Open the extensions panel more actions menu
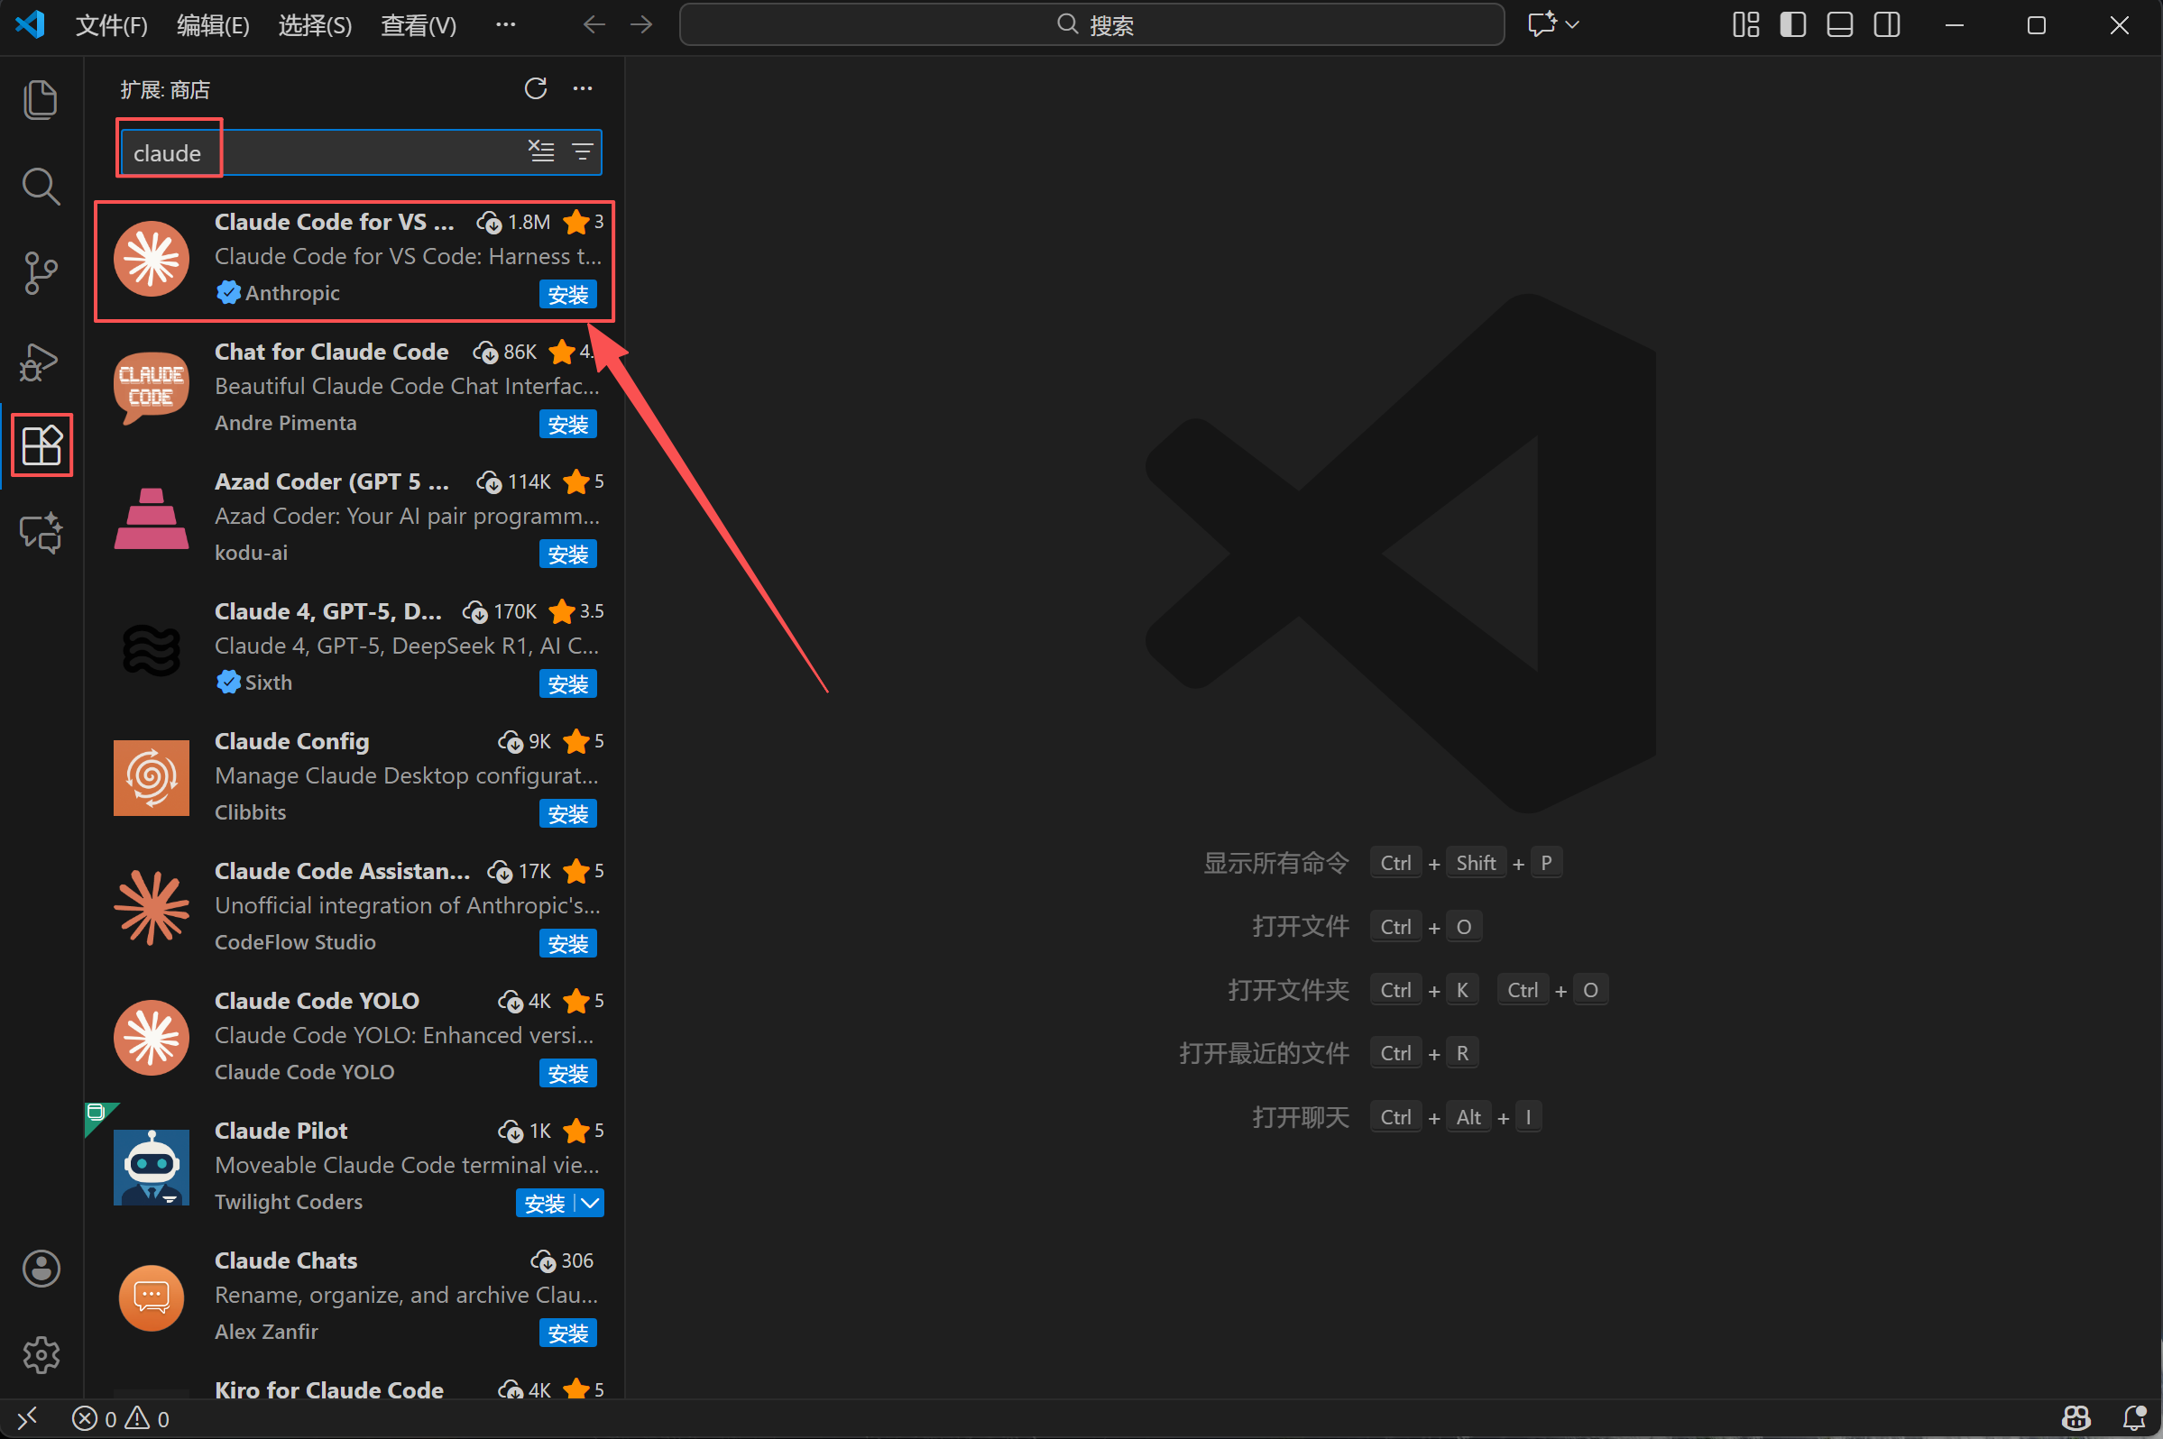This screenshot has height=1439, width=2163. [583, 88]
